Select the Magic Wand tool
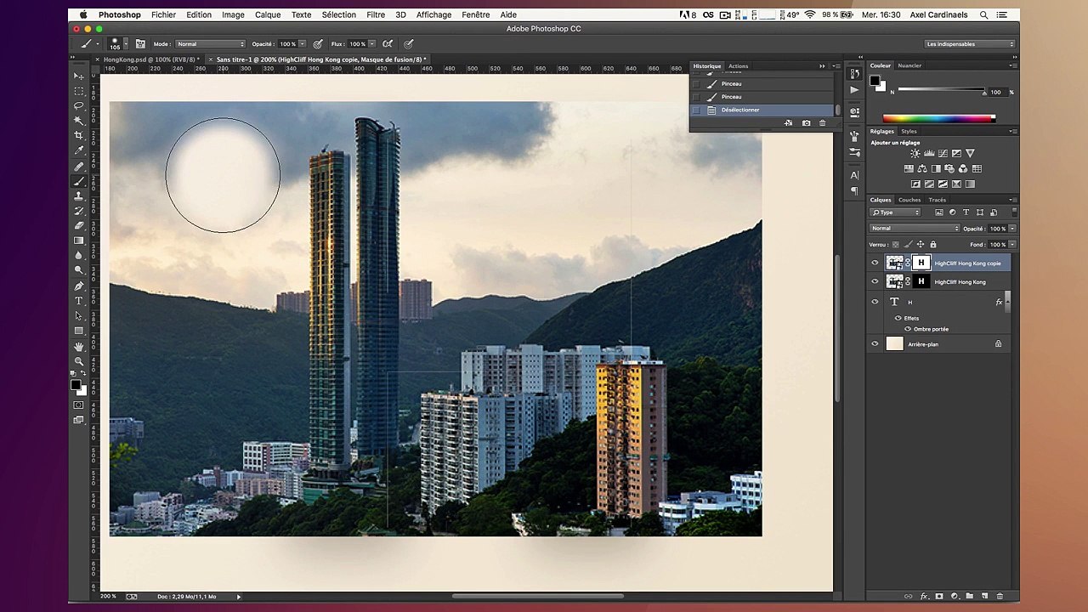1088x612 pixels. pyautogui.click(x=79, y=121)
